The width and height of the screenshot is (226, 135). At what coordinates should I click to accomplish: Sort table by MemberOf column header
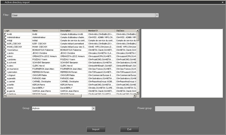click(x=101, y=31)
